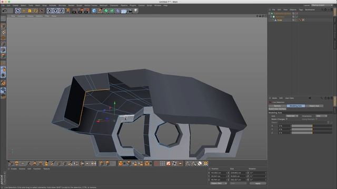Click the Size Y input field
Screen dimensions: 337x189
click(x=238, y=176)
